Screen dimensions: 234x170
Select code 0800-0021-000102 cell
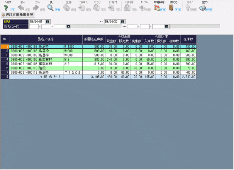tap(24, 51)
